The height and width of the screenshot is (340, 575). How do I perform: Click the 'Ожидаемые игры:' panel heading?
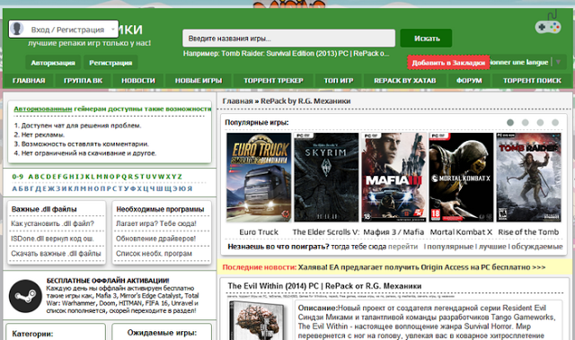pyautogui.click(x=162, y=333)
